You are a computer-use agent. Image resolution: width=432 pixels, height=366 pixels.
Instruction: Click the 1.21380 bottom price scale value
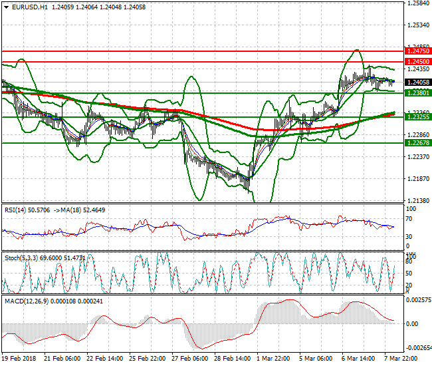click(417, 201)
